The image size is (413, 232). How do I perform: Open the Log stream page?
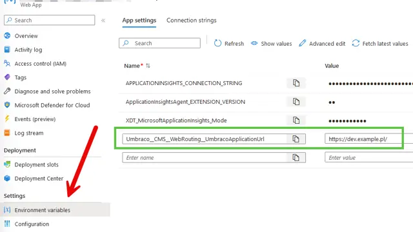(x=29, y=133)
